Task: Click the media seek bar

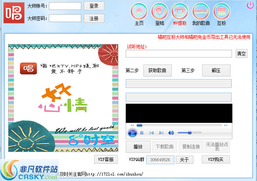Action: click(179, 125)
